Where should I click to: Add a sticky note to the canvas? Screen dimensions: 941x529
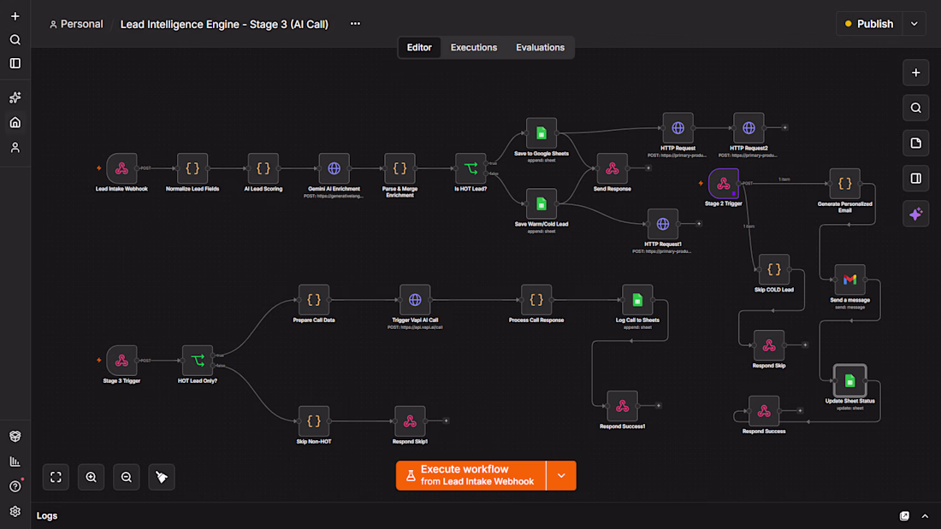[x=916, y=144]
